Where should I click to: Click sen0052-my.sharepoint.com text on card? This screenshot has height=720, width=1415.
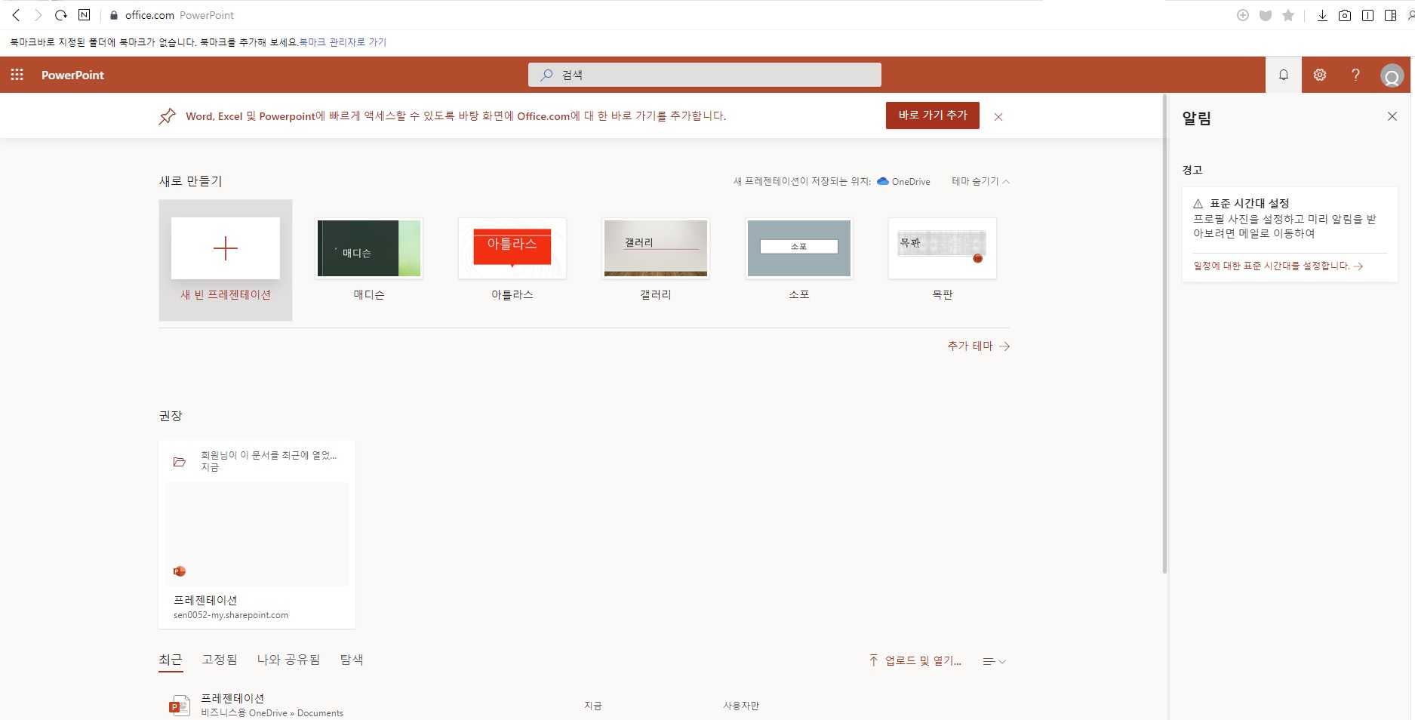point(231,615)
